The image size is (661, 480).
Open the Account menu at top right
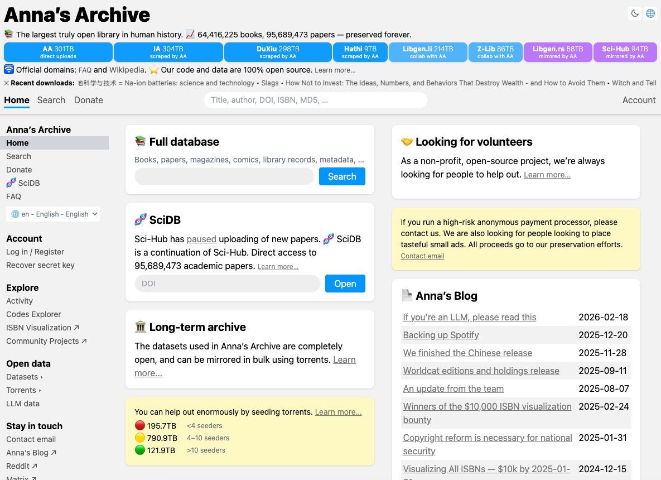(x=639, y=100)
